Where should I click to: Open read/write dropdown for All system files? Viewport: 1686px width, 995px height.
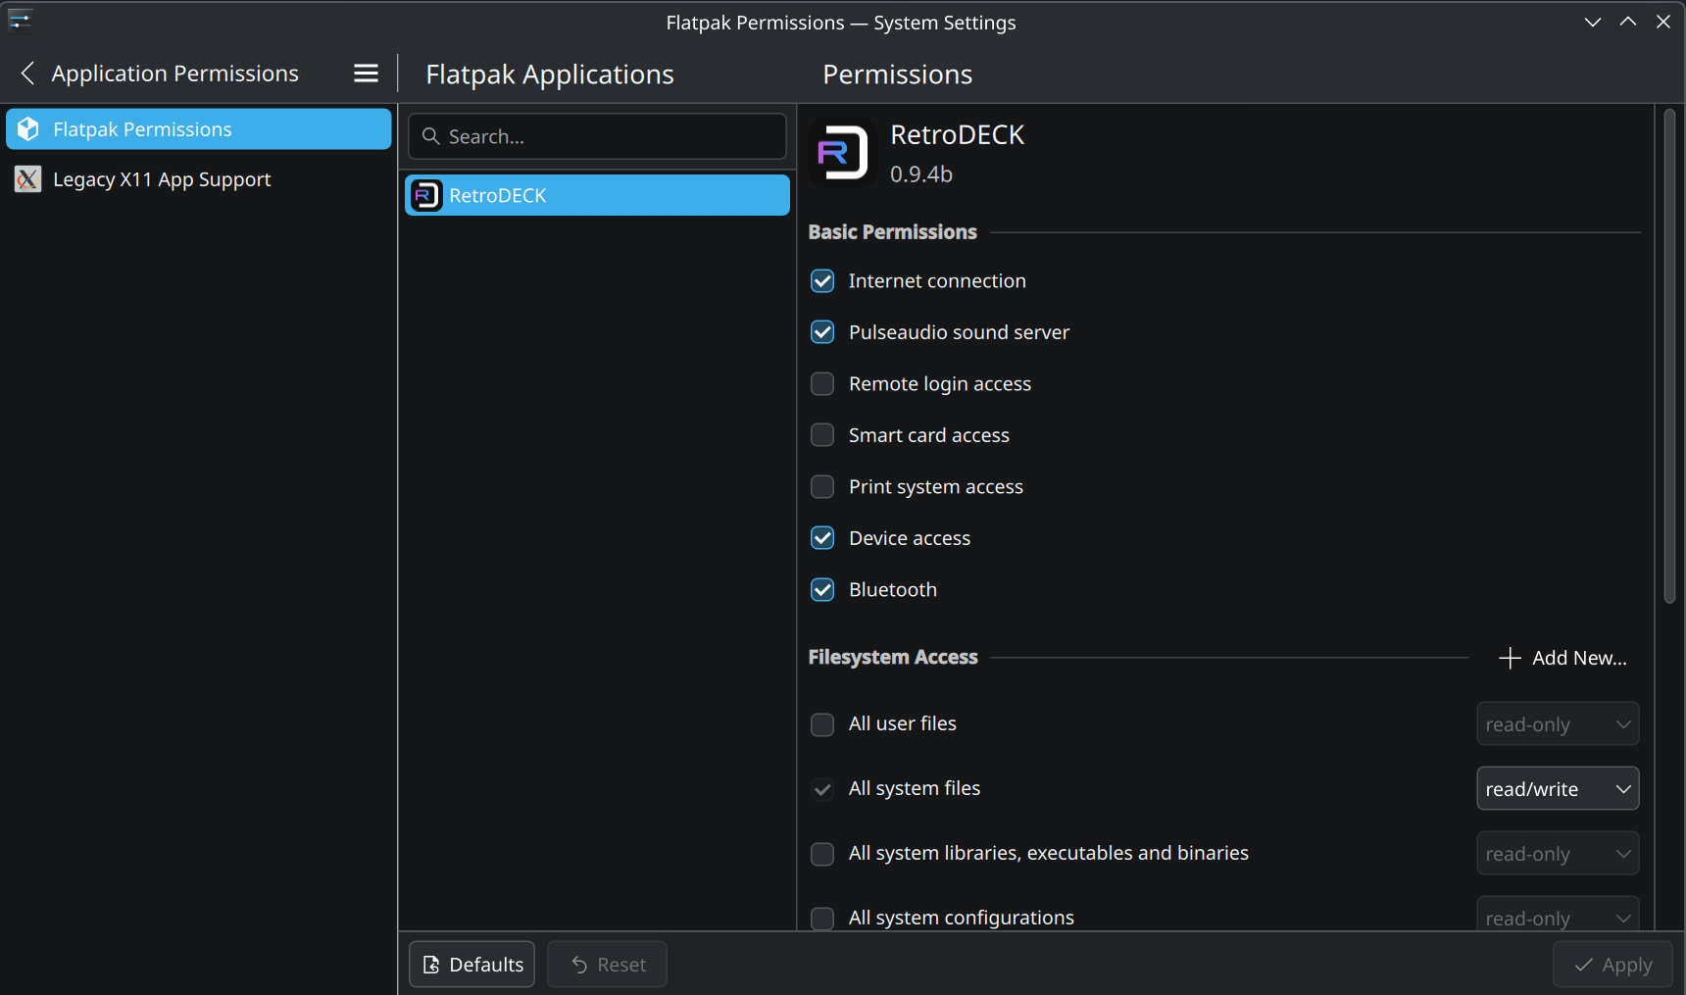coord(1558,789)
